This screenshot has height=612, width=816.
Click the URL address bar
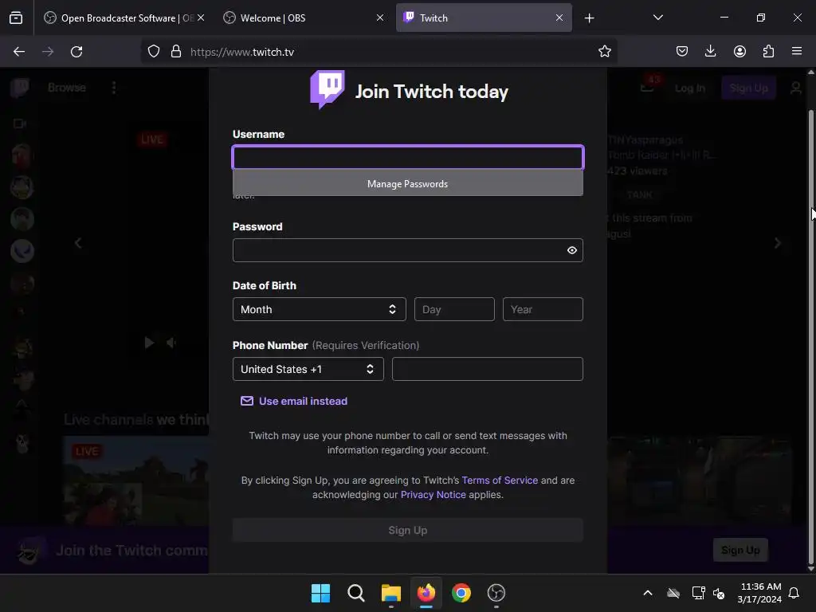[x=380, y=52]
